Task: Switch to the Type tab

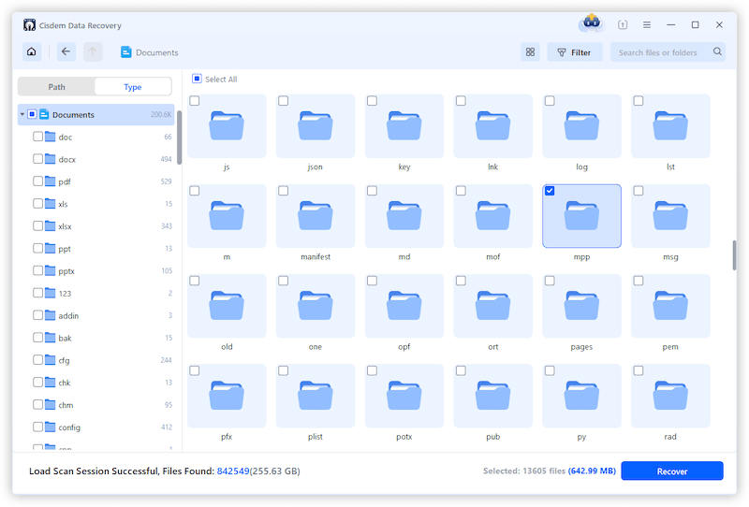Action: tap(133, 87)
